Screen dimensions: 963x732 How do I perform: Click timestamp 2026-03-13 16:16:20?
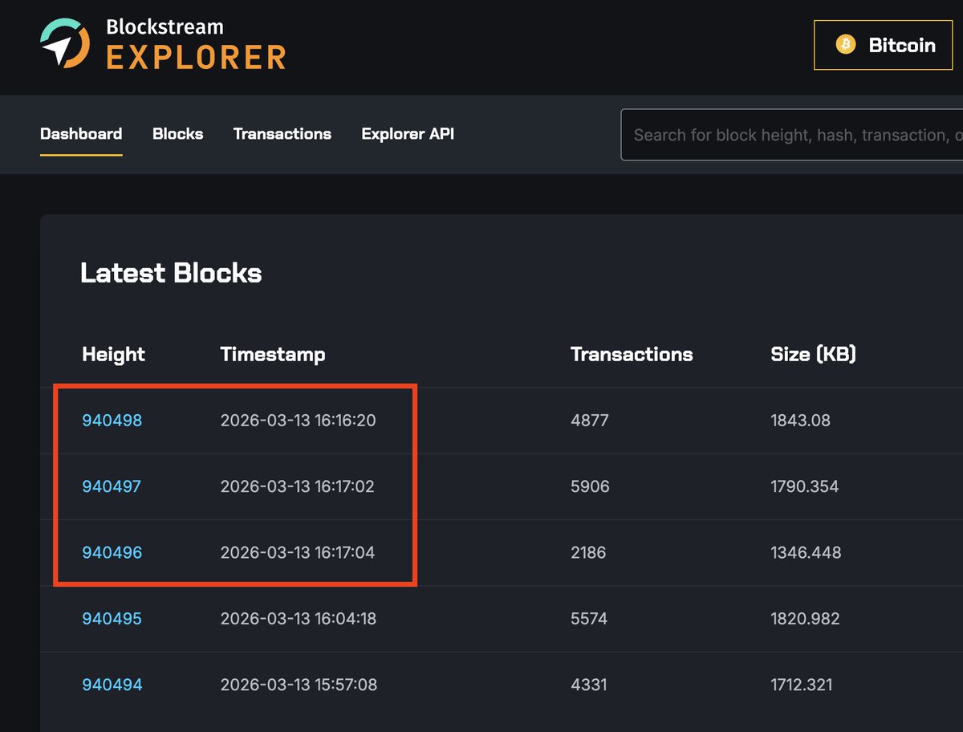298,420
